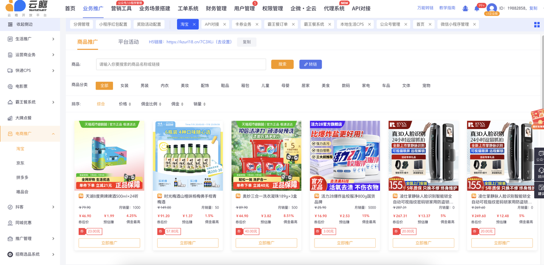This screenshot has width=544, height=265.
Task: Switch to the 商品推广 tab
Action: click(x=88, y=42)
